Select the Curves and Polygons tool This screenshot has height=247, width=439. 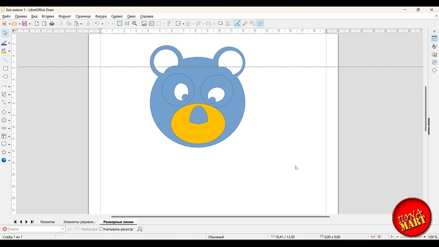click(x=4, y=94)
